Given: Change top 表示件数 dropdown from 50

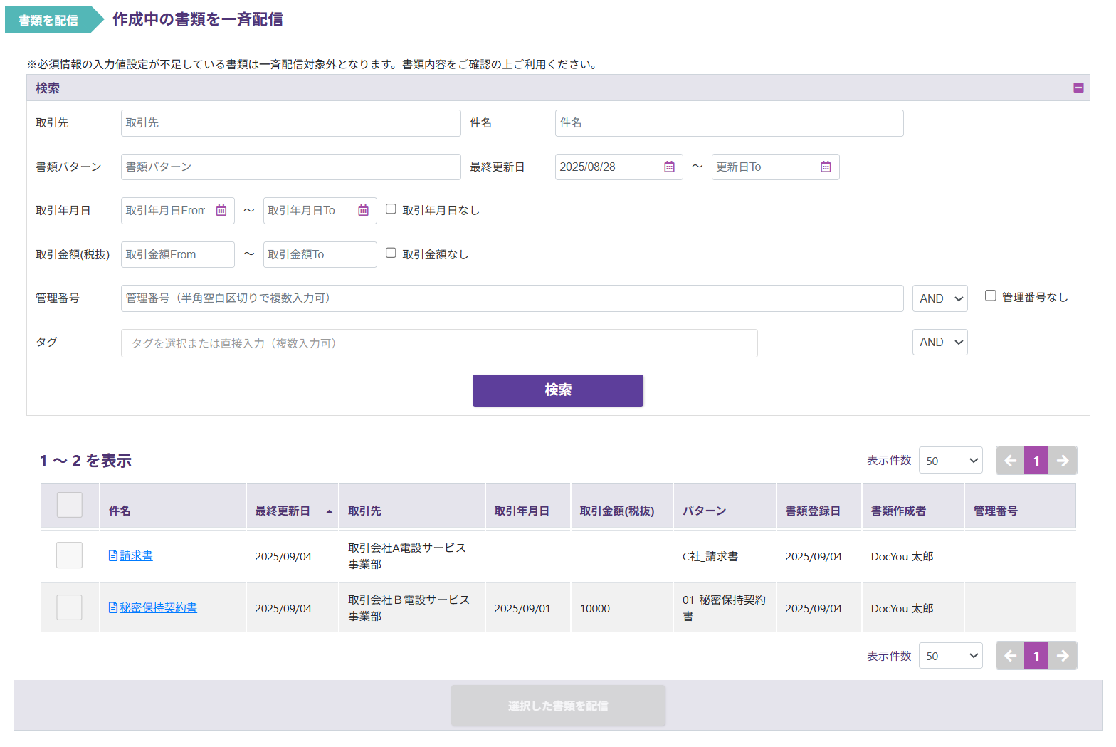Looking at the screenshot, I should 950,461.
